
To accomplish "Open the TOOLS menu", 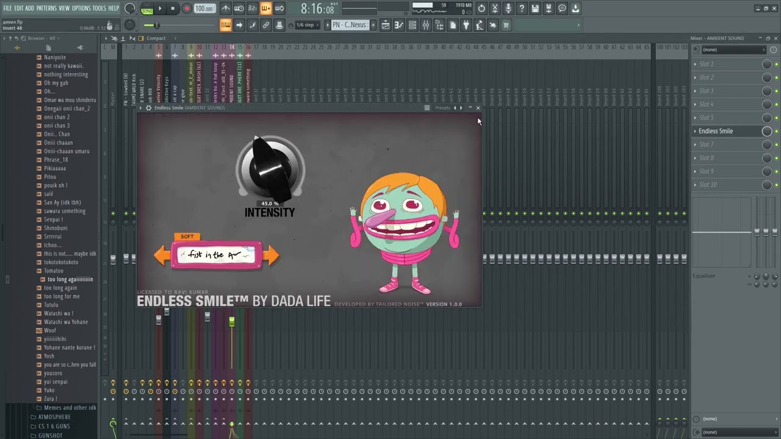I will click(99, 8).
